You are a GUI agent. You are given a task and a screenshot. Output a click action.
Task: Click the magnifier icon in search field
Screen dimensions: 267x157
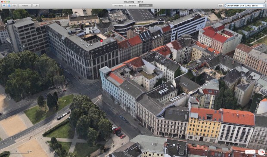click(227, 6)
